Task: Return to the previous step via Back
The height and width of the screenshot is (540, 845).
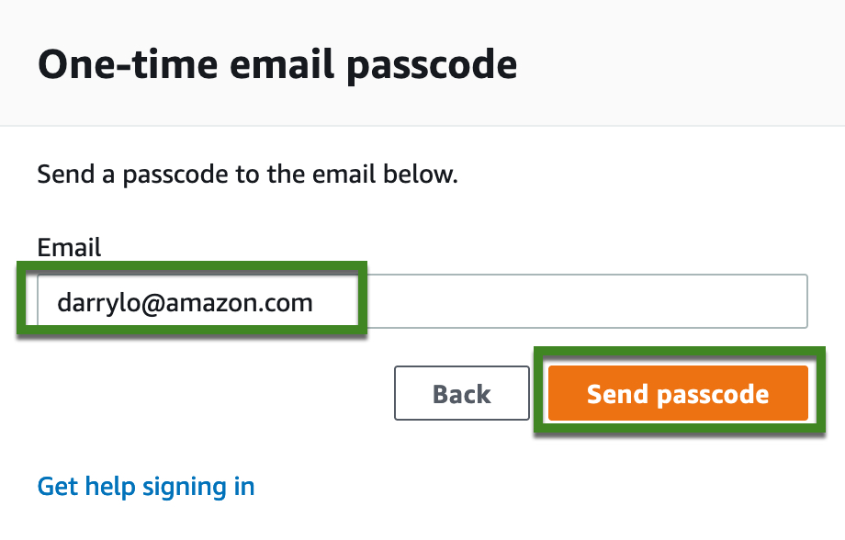Action: coord(462,393)
